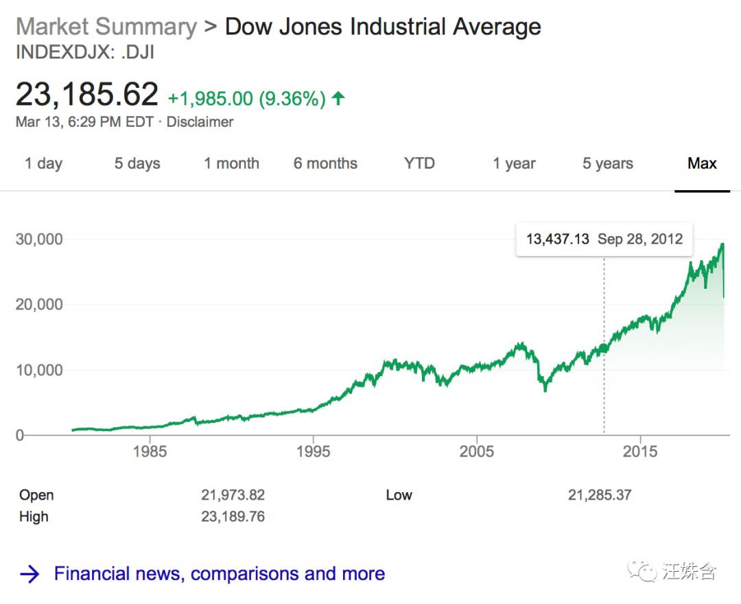
Task: Switch to 1 year view
Action: pyautogui.click(x=514, y=163)
